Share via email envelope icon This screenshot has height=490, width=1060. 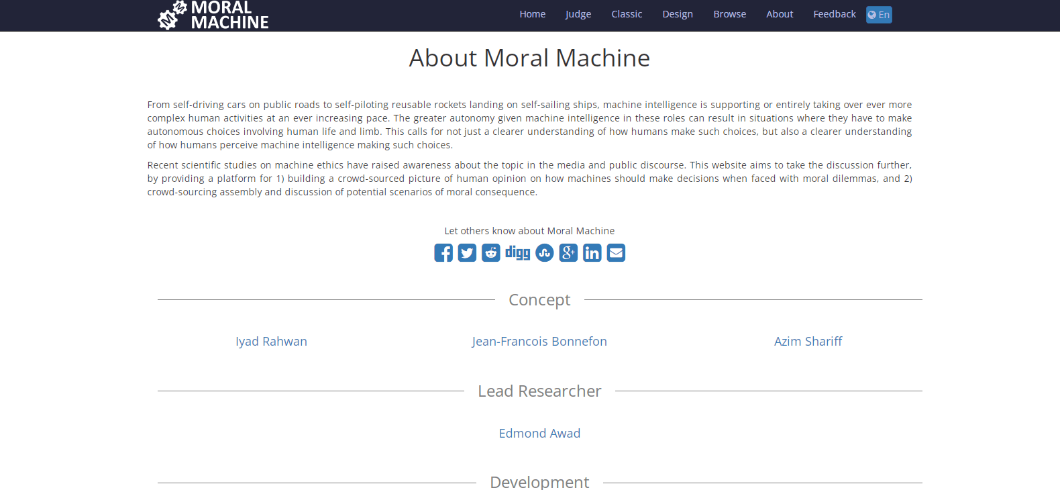point(616,253)
